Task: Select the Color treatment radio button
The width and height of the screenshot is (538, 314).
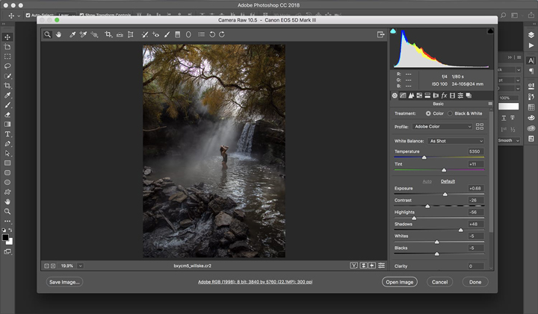Action: 428,113
